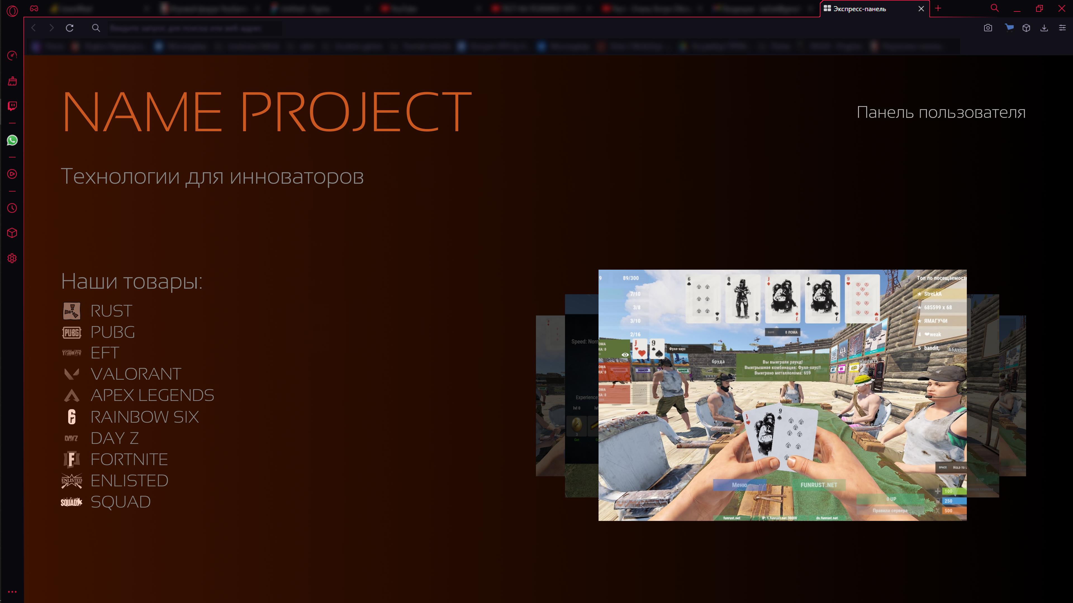Viewport: 1073px width, 603px height.
Task: Go forward to the next page
Action: click(51, 28)
